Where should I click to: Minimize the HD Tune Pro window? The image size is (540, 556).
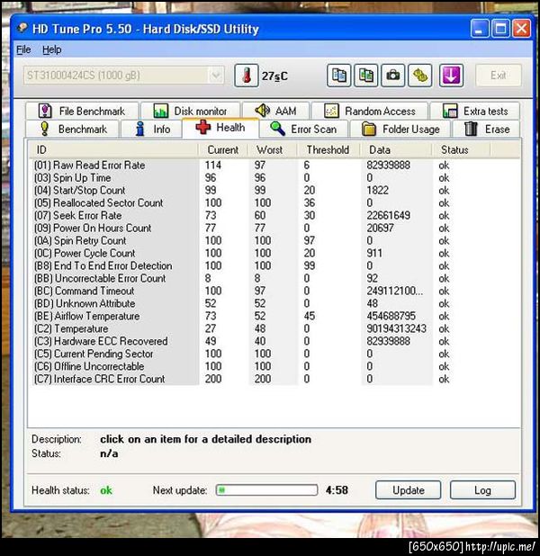point(480,29)
